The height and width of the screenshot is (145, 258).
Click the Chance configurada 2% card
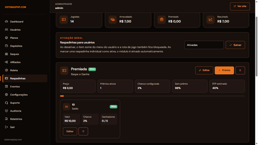153,86
